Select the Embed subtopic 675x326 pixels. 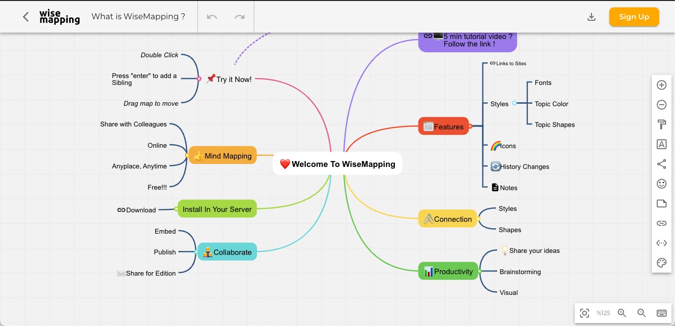pyautogui.click(x=165, y=231)
